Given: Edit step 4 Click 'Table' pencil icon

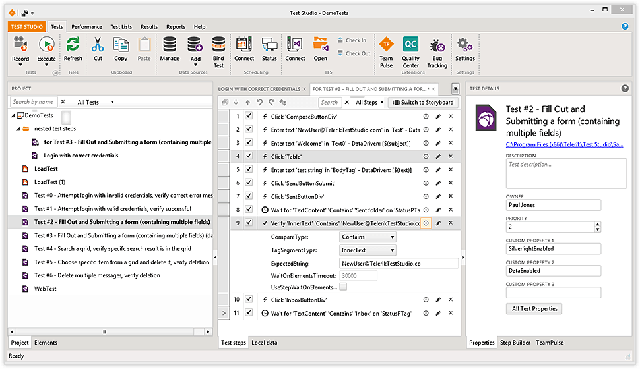Looking at the screenshot, I should coord(438,156).
